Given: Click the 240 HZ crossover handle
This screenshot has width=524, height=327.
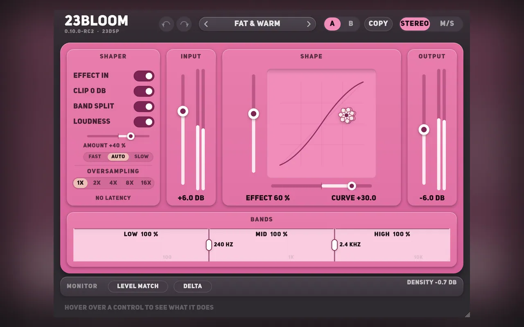Looking at the screenshot, I should pos(209,245).
